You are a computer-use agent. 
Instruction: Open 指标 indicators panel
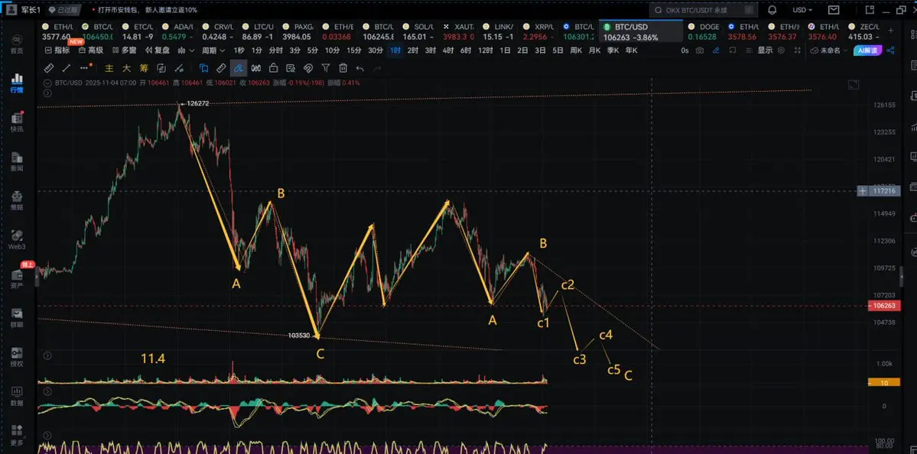point(57,50)
